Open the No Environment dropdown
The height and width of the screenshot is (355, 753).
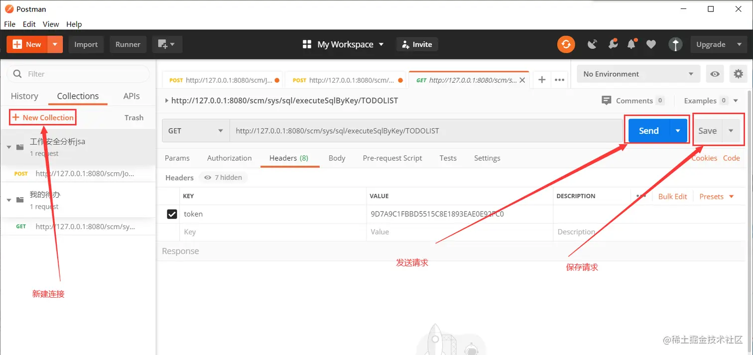(x=639, y=74)
